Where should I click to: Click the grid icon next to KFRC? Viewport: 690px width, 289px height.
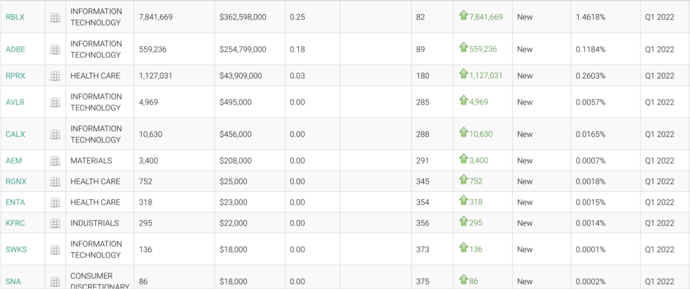[55, 224]
